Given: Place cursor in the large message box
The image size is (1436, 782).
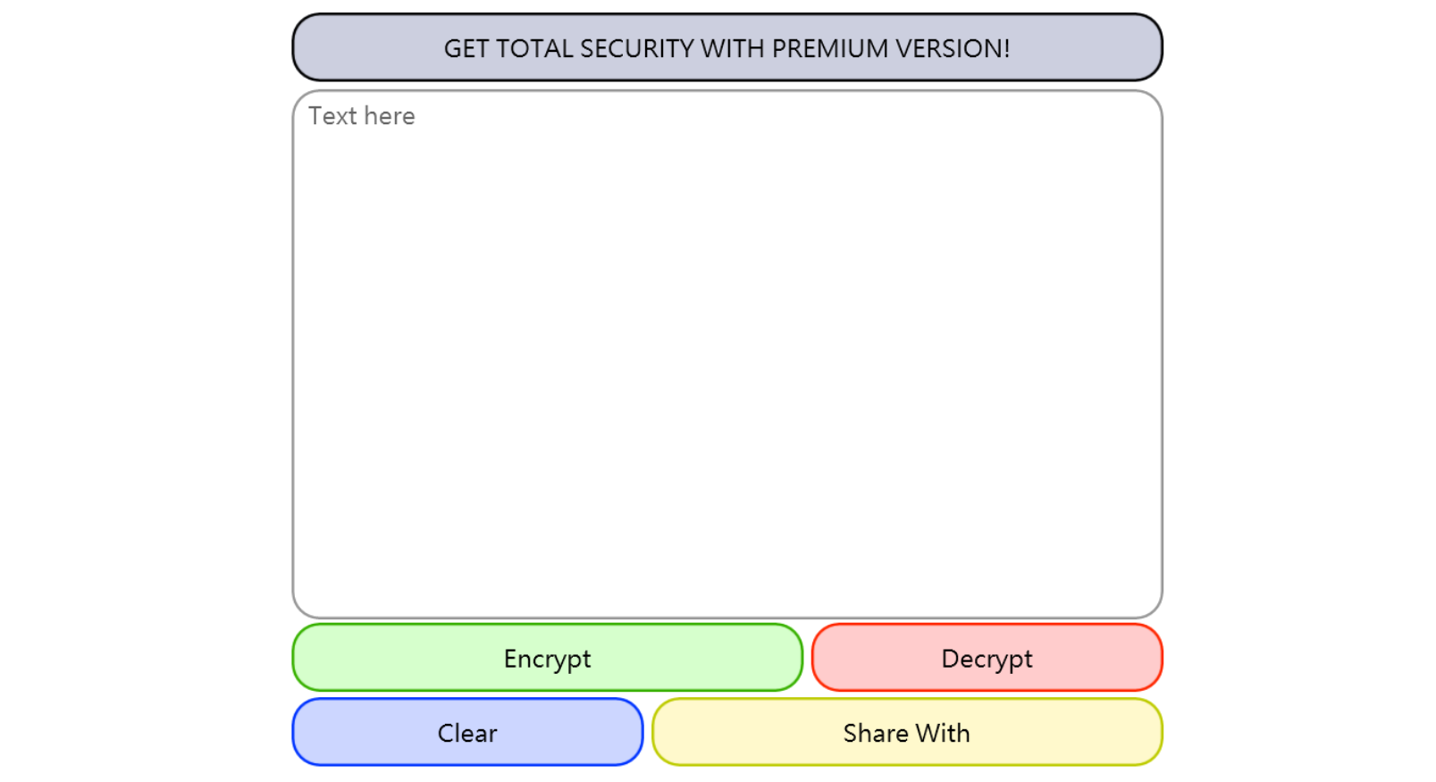Looking at the screenshot, I should point(726,354).
